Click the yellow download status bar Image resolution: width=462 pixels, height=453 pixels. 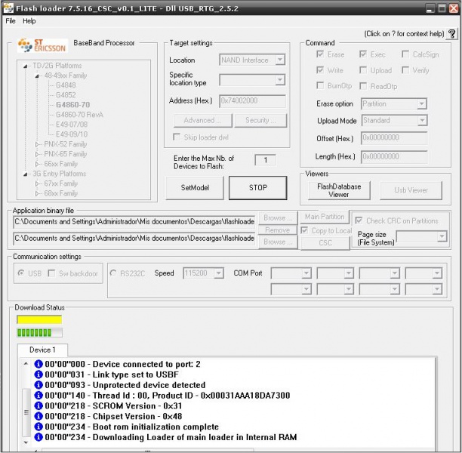coord(39,320)
